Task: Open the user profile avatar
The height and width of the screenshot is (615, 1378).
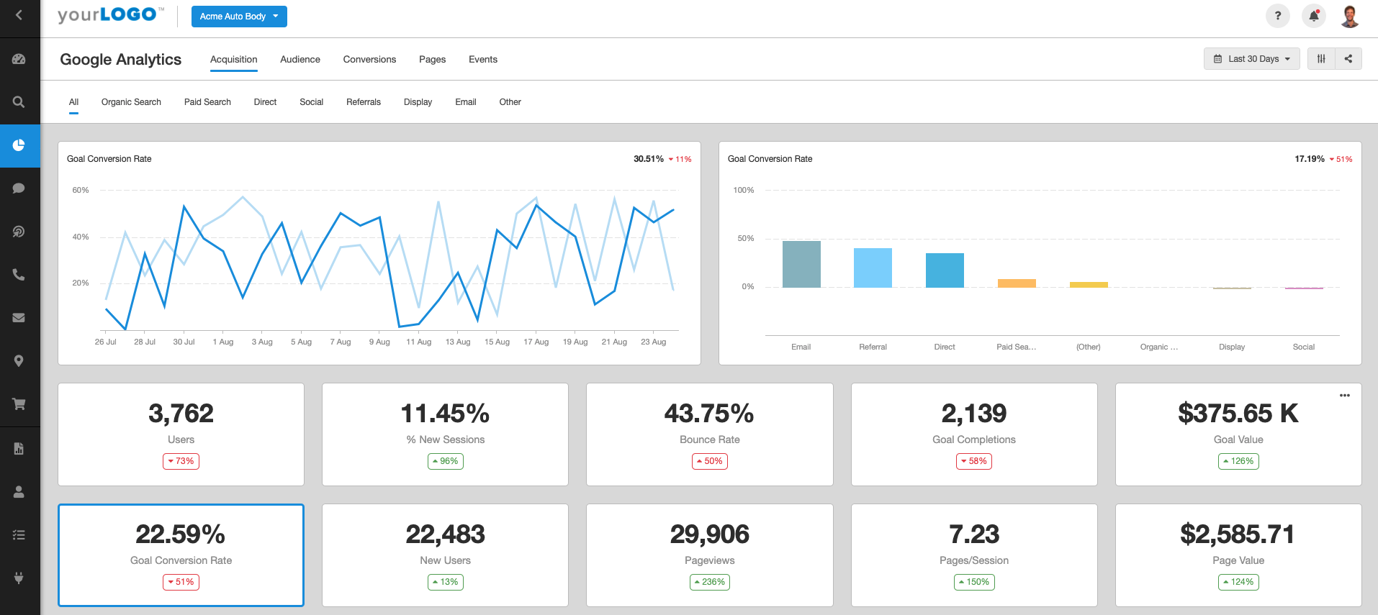Action: tap(1350, 16)
